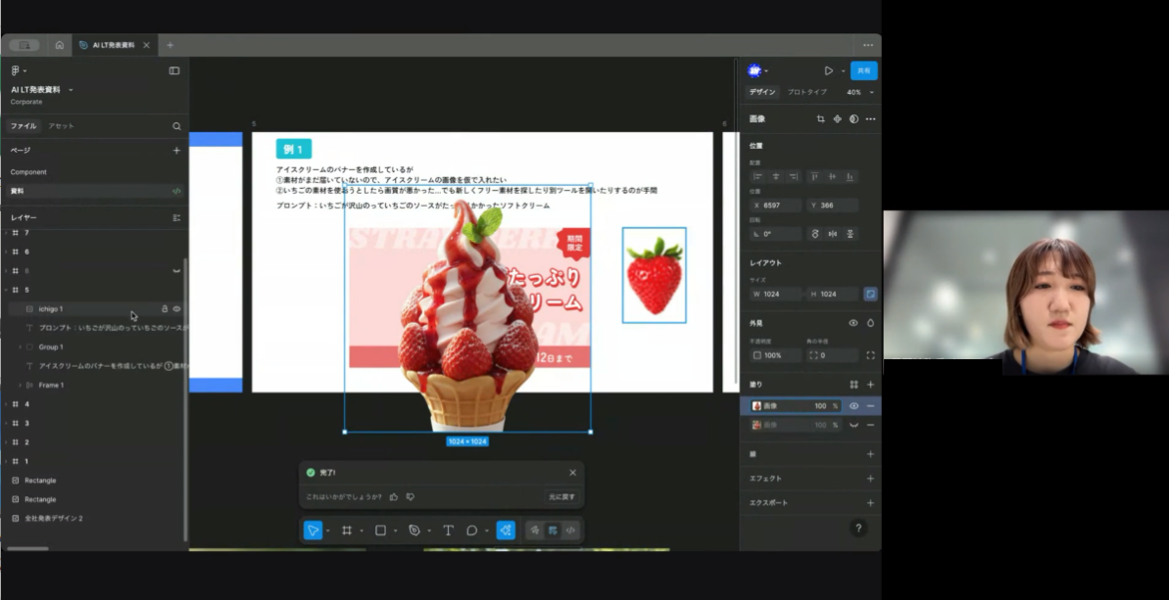
Task: Click the second 画像 fill thumbnail swatch
Action: coord(756,425)
